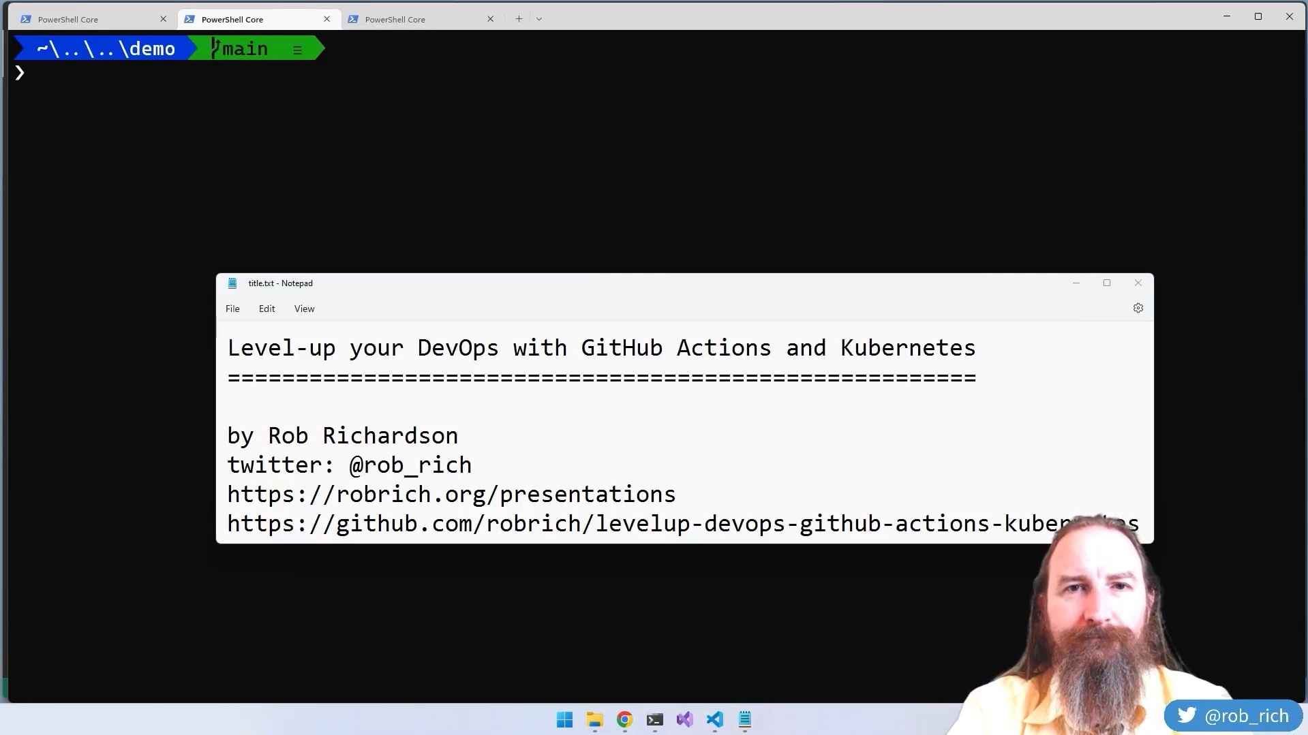
Task: Click the title line 'Level-up your DevOps' text
Action: click(x=601, y=348)
